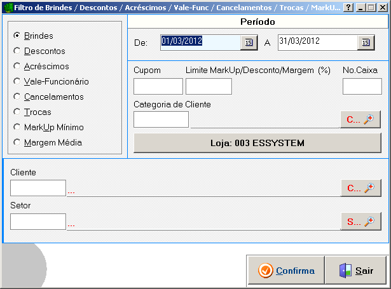Select the Descontos radio option
The width and height of the screenshot is (391, 289).
pyautogui.click(x=17, y=51)
